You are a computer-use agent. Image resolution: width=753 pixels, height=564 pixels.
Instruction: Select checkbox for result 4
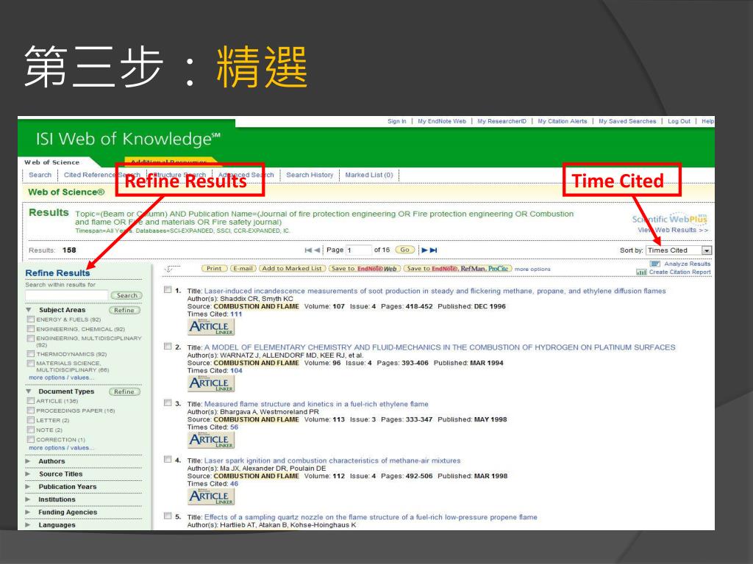[168, 460]
